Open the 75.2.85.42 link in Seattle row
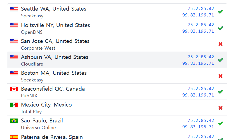231x140 pixels. point(201,9)
